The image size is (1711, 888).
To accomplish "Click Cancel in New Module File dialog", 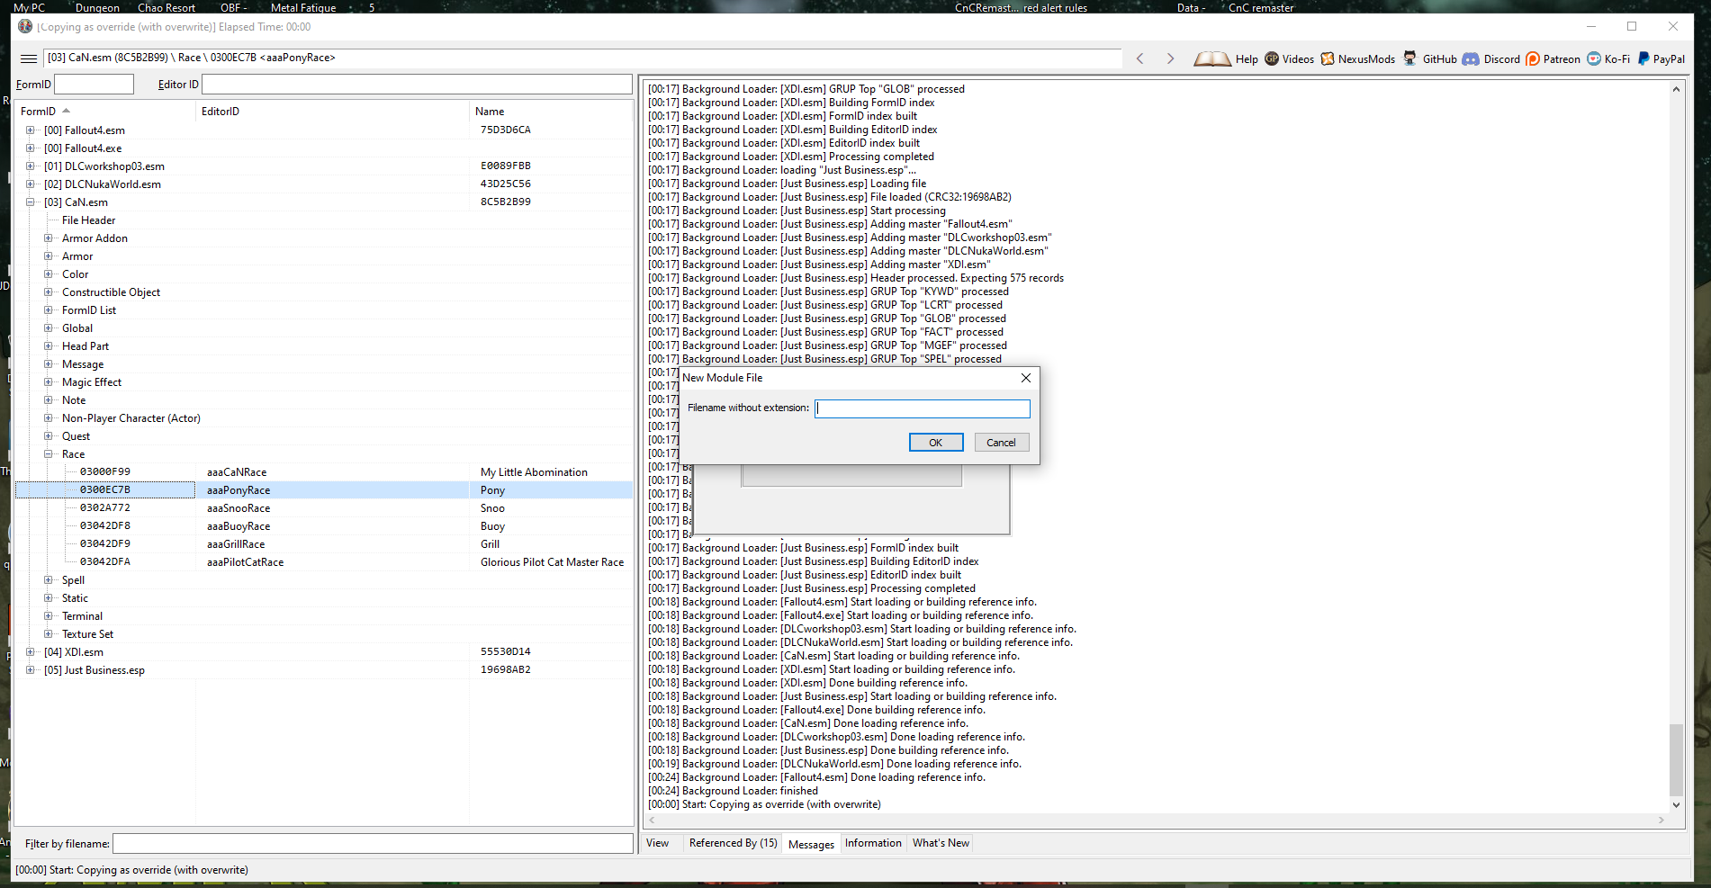I will pos(1001,443).
